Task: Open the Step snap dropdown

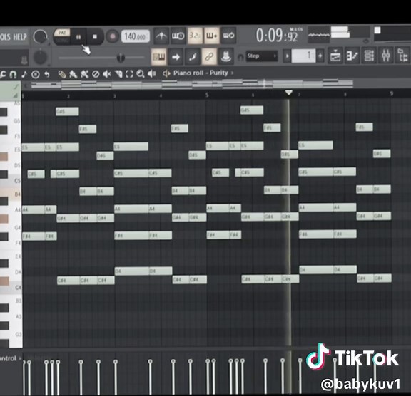Action: pyautogui.click(x=262, y=56)
